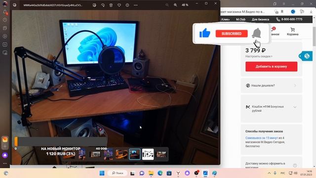Open Microsoft Store from the taskbar
The height and width of the screenshot is (178, 316).
[169, 173]
